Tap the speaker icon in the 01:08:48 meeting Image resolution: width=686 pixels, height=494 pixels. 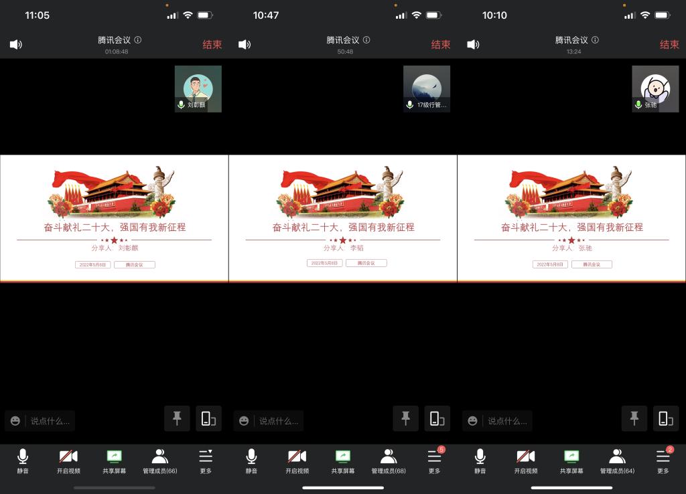16,45
